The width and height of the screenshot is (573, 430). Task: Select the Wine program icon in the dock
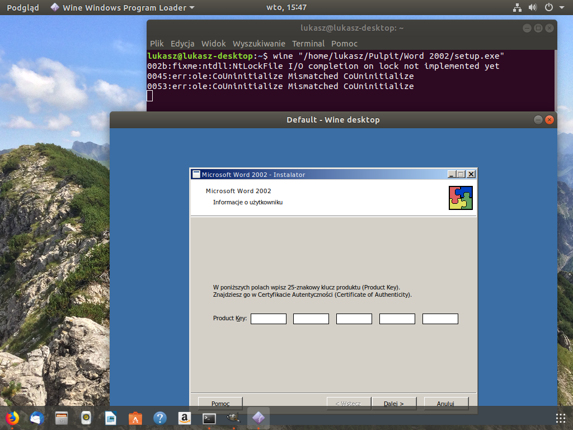click(x=259, y=418)
